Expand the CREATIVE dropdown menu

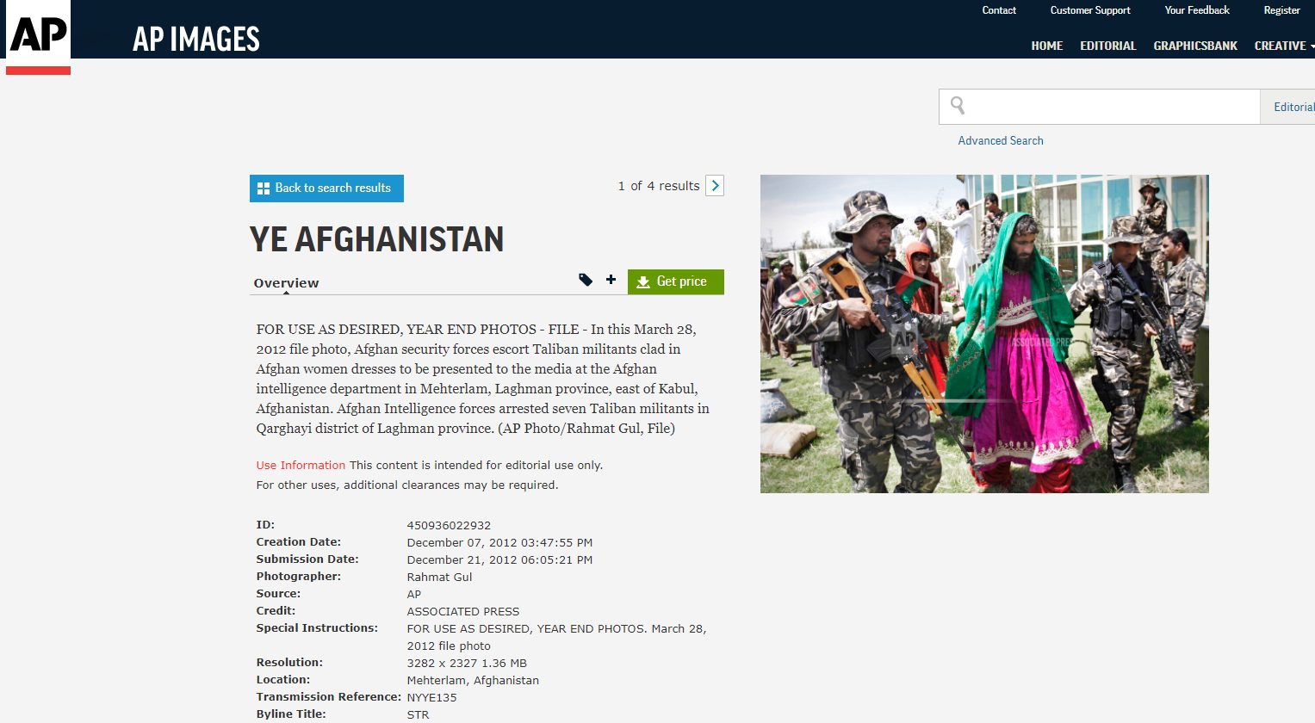click(1283, 46)
